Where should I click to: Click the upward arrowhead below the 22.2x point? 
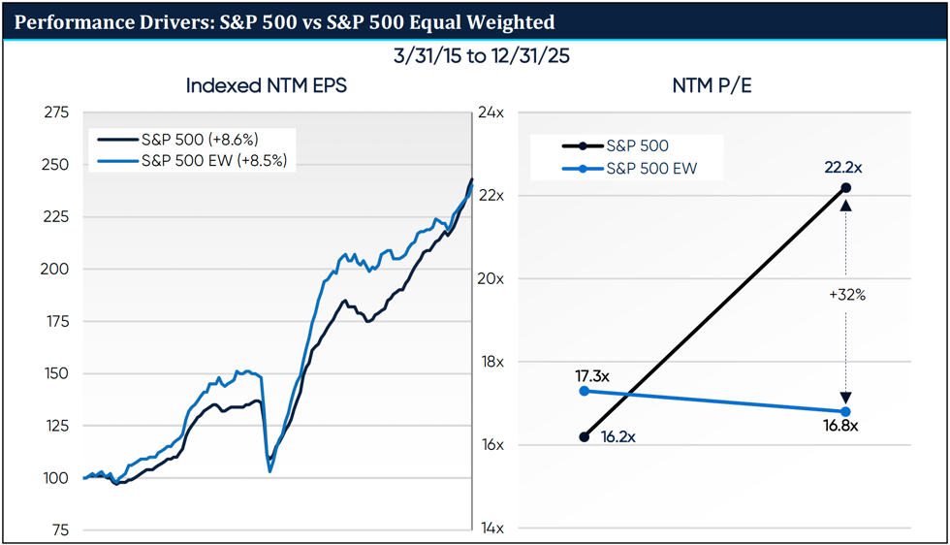pyautogui.click(x=845, y=206)
